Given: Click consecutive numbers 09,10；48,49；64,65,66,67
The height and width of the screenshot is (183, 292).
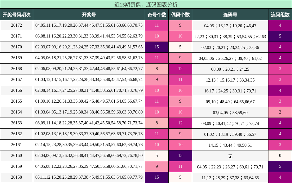Looking at the screenshot, I should coord(230,102).
